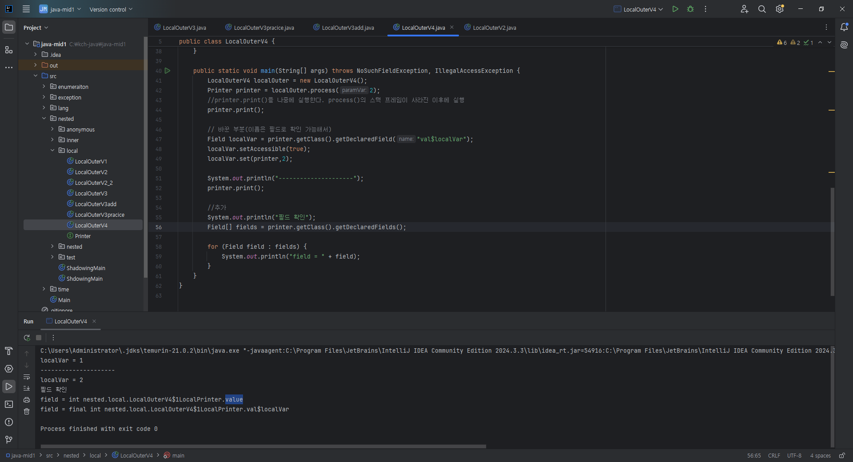
Task: Clear all console output with trash icon
Action: 27,411
